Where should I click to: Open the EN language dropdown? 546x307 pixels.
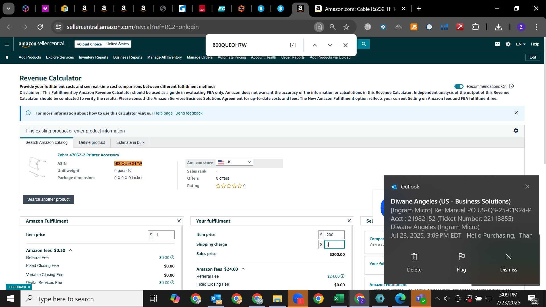click(x=521, y=44)
